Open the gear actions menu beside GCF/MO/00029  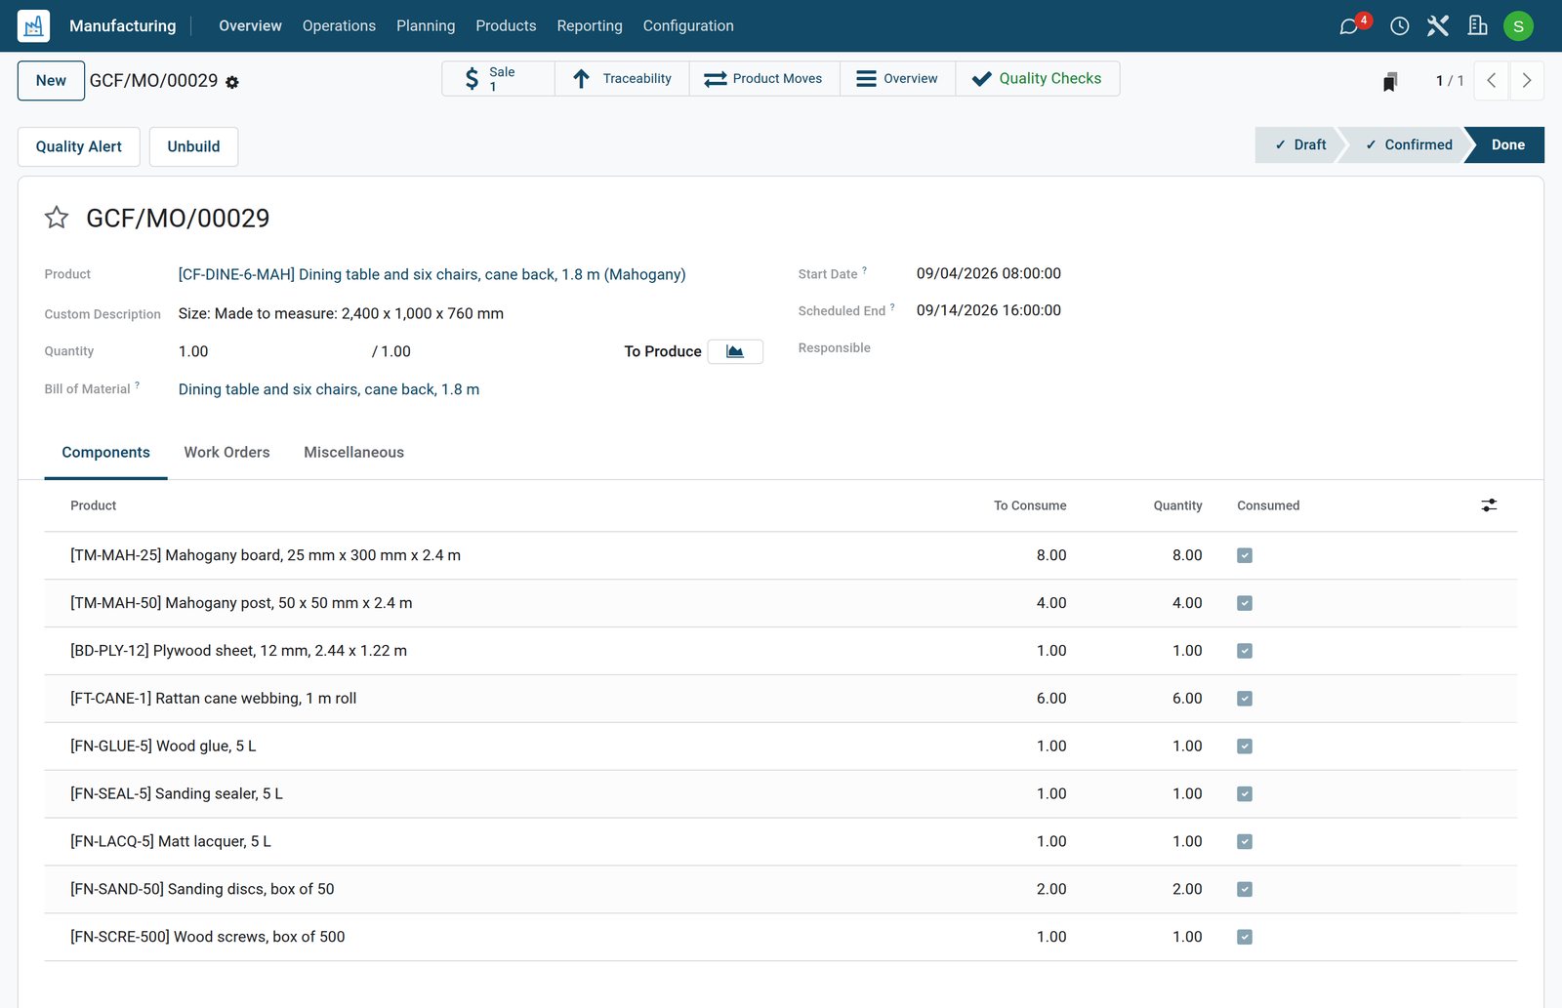point(232,82)
